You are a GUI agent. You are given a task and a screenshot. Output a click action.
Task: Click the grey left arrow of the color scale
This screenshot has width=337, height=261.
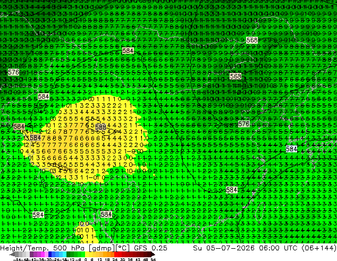[x=12, y=255]
